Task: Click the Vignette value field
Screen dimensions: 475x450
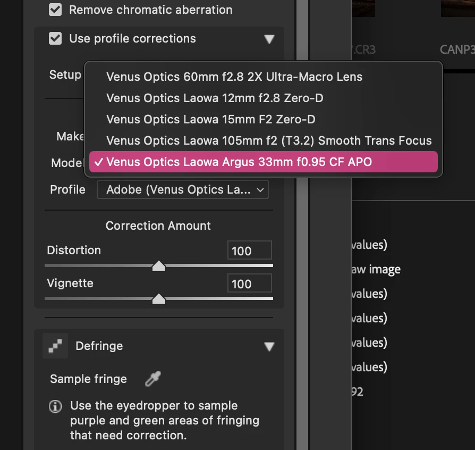Action: pos(249,284)
